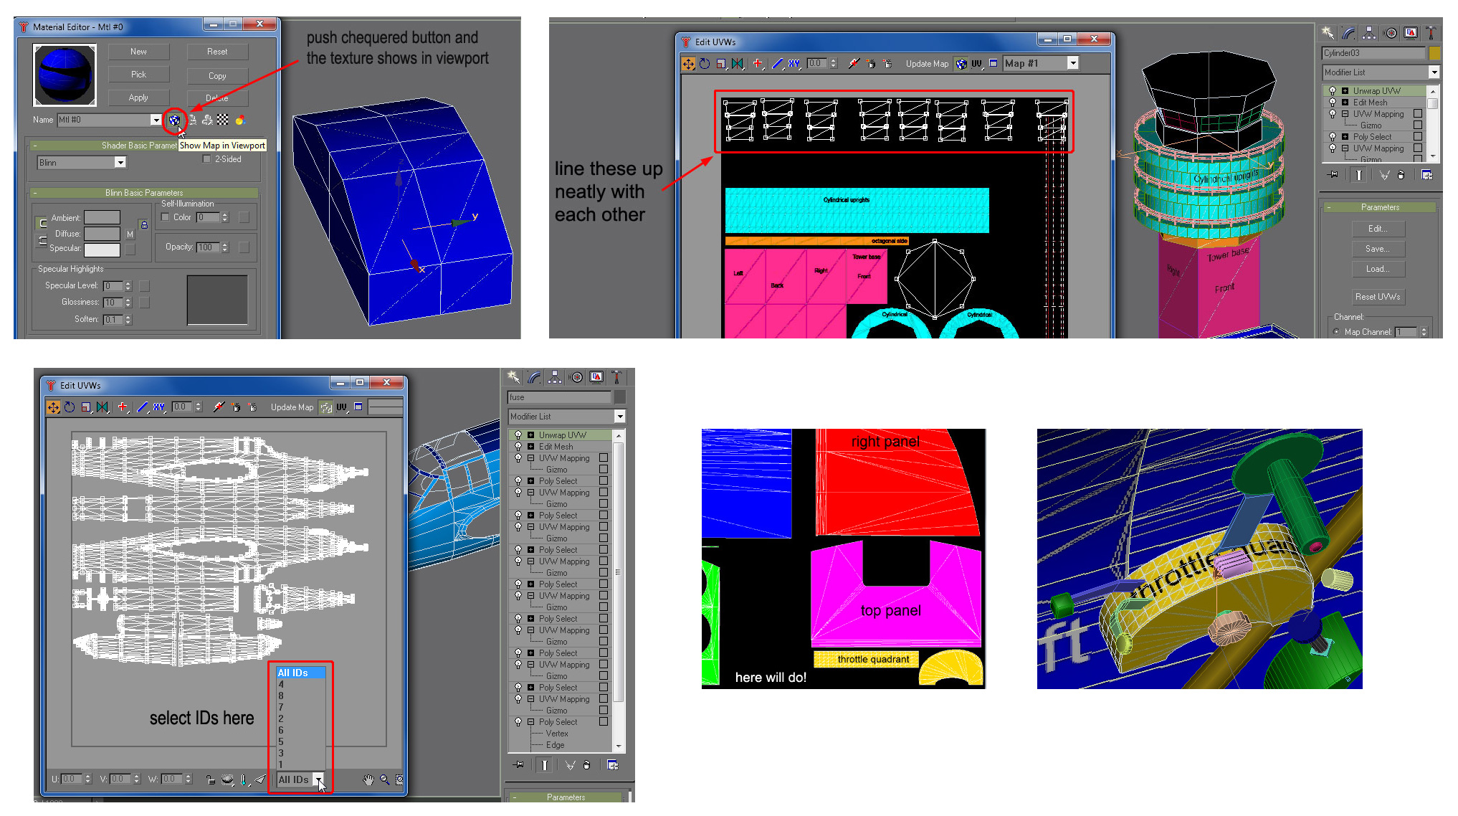Screen dimensions: 1458x816
Task: Click the Reset button in Material Editor
Action: coord(217,52)
